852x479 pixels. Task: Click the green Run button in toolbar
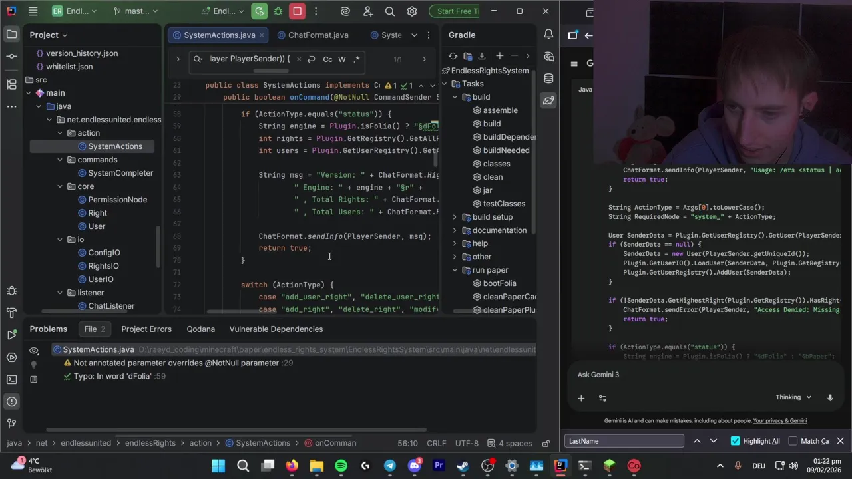(x=259, y=11)
